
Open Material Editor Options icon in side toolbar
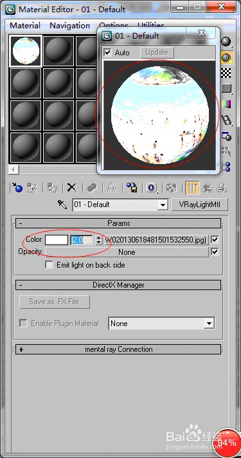[x=226, y=136]
